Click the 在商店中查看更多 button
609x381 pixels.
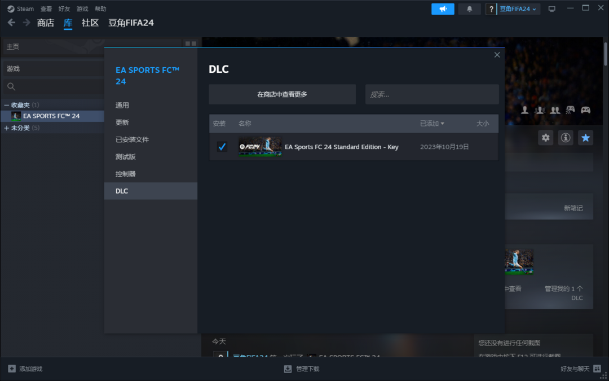click(x=283, y=94)
